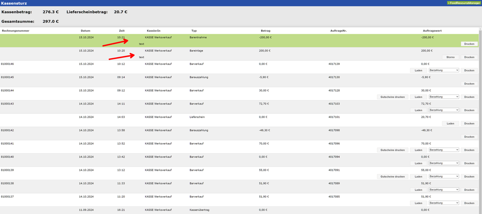Print the Barentnahme entry with Drucken

point(469,44)
